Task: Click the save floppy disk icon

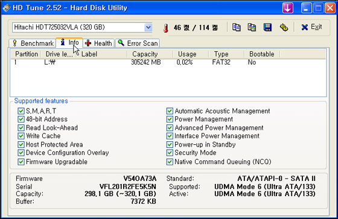Action: pyautogui.click(x=267, y=27)
